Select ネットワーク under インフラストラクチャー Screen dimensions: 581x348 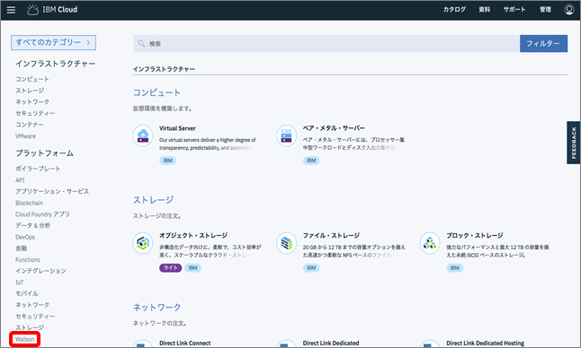point(32,102)
